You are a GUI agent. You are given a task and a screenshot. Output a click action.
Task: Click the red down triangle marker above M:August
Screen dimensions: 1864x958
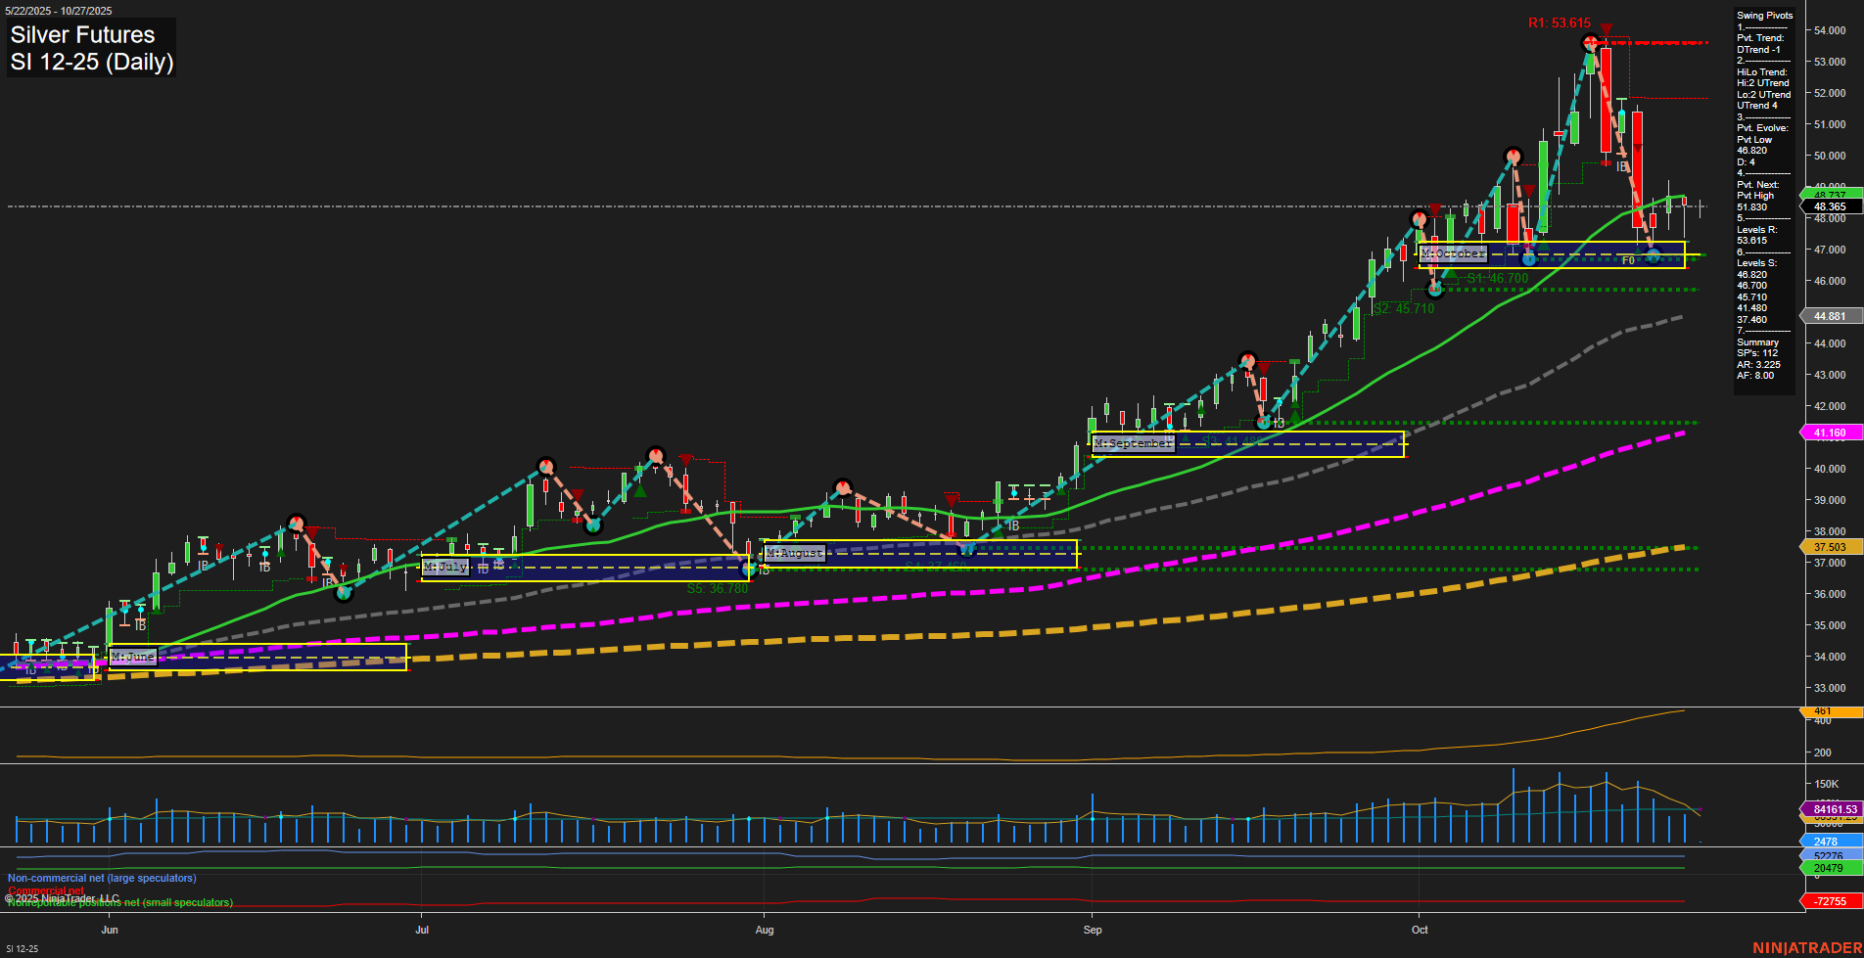click(950, 499)
